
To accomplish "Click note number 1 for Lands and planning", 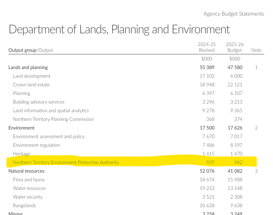I will 256,67.
